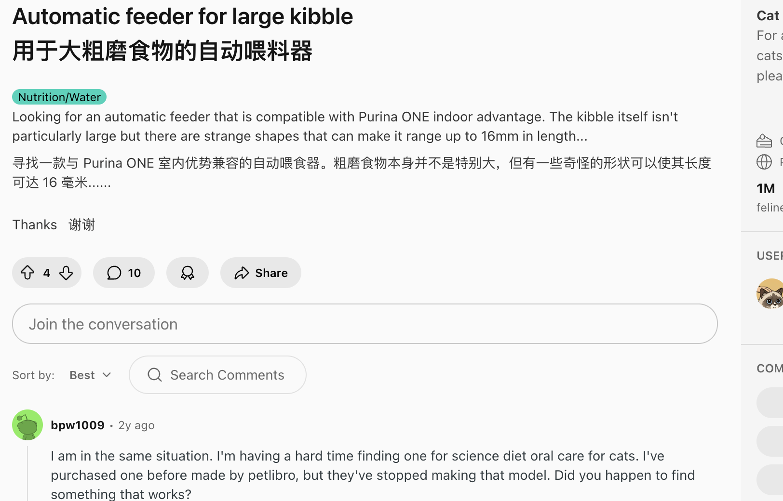Downvote the automatic feeder post
The width and height of the screenshot is (783, 501).
point(66,273)
